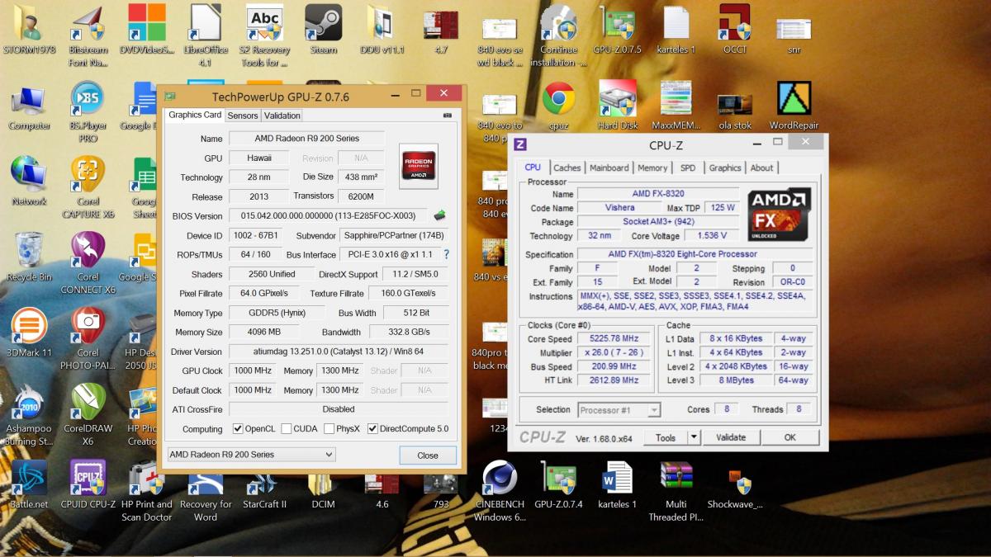Viewport: 991px width, 557px height.
Task: Toggle the OpenCL checkbox in GPU-Z
Action: 238,429
